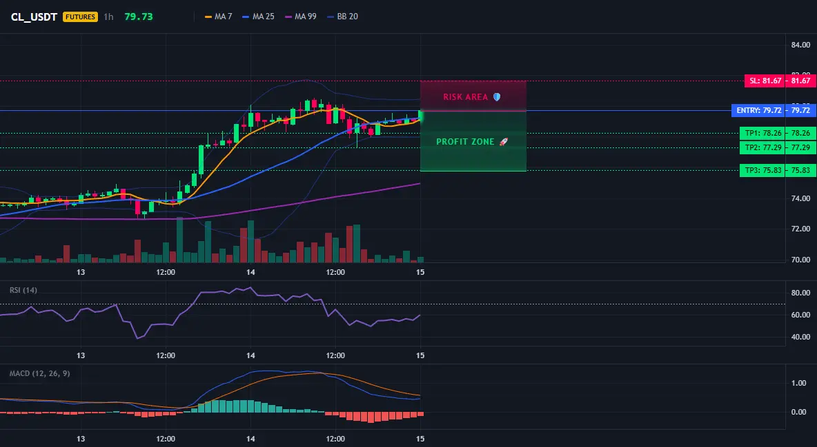Image resolution: width=817 pixels, height=447 pixels.
Task: Toggle the MA 25 legend entry
Action: (x=259, y=17)
